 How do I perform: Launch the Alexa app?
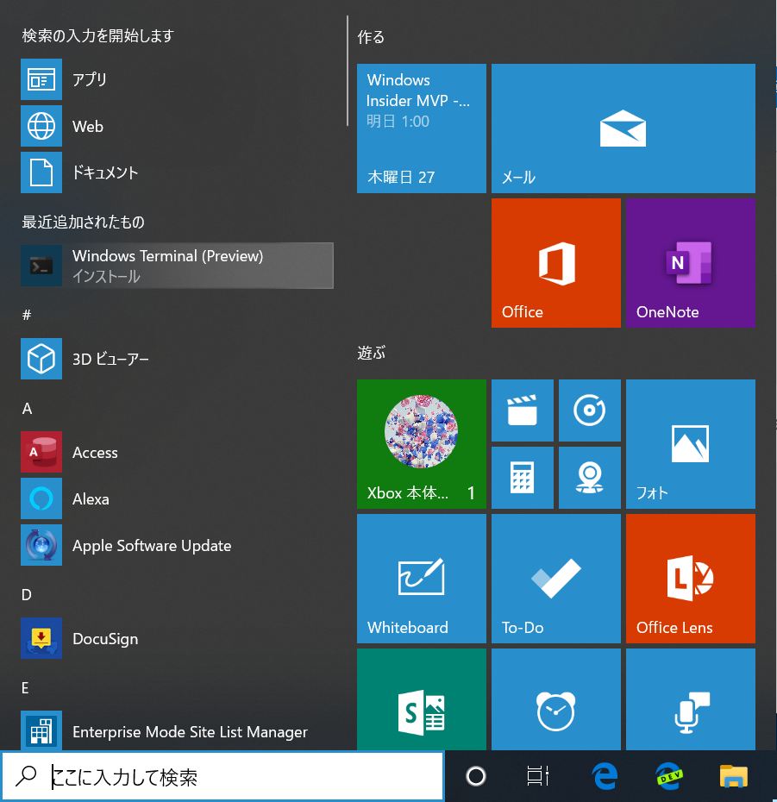click(177, 498)
